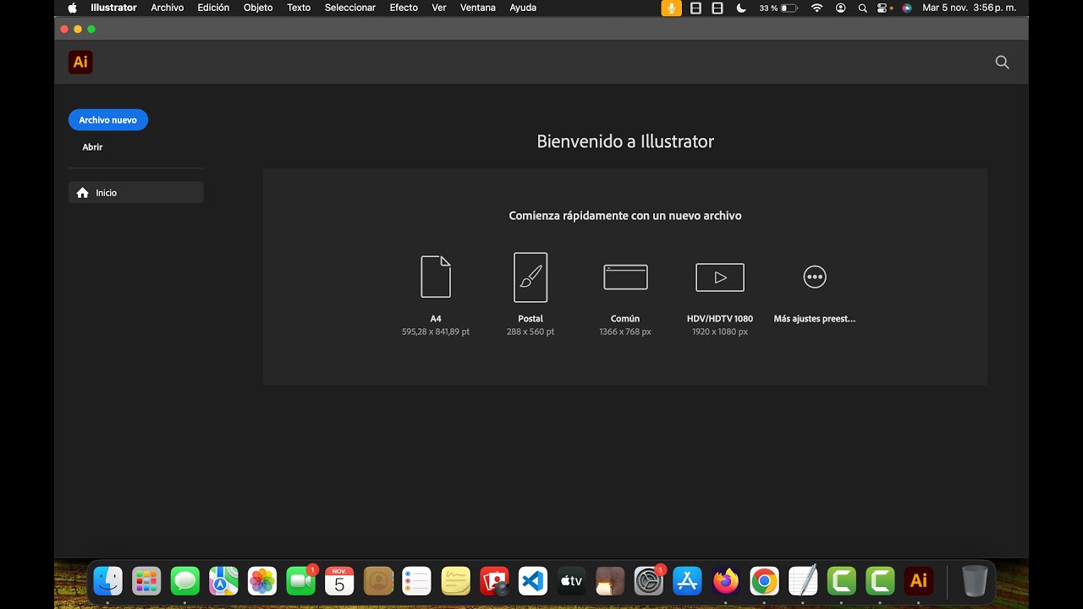Open Más ajustes preestablecidos ellipsis icon

coord(814,277)
